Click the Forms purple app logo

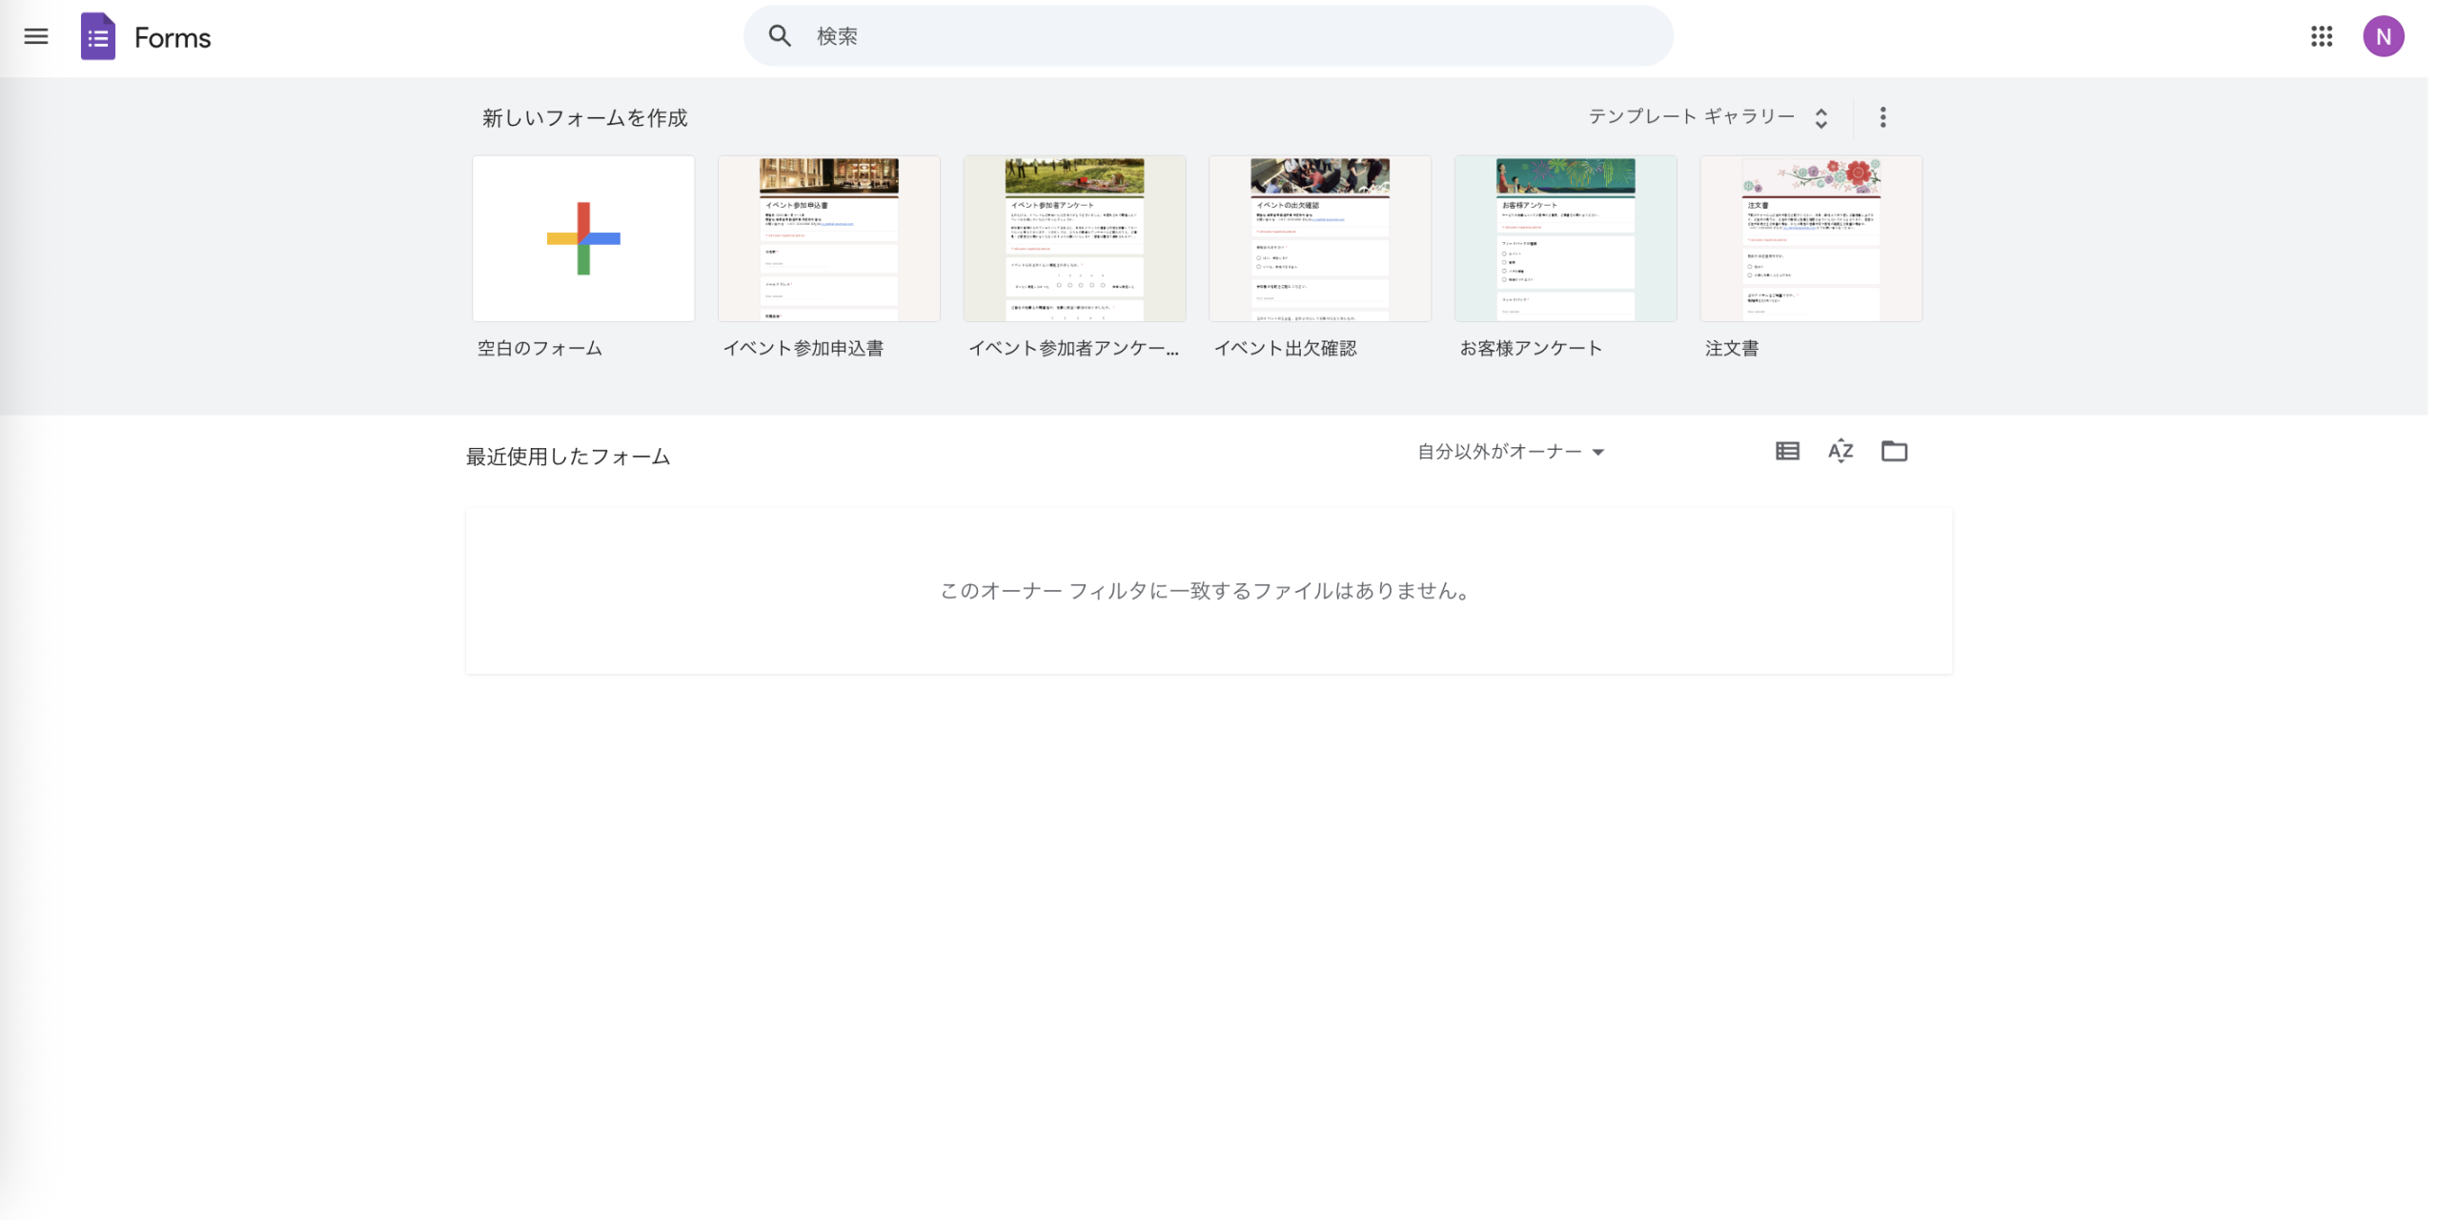tap(98, 36)
